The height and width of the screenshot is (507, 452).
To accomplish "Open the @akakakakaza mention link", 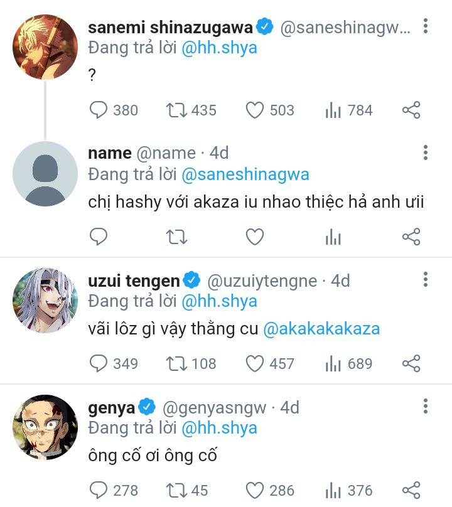I will click(x=321, y=328).
